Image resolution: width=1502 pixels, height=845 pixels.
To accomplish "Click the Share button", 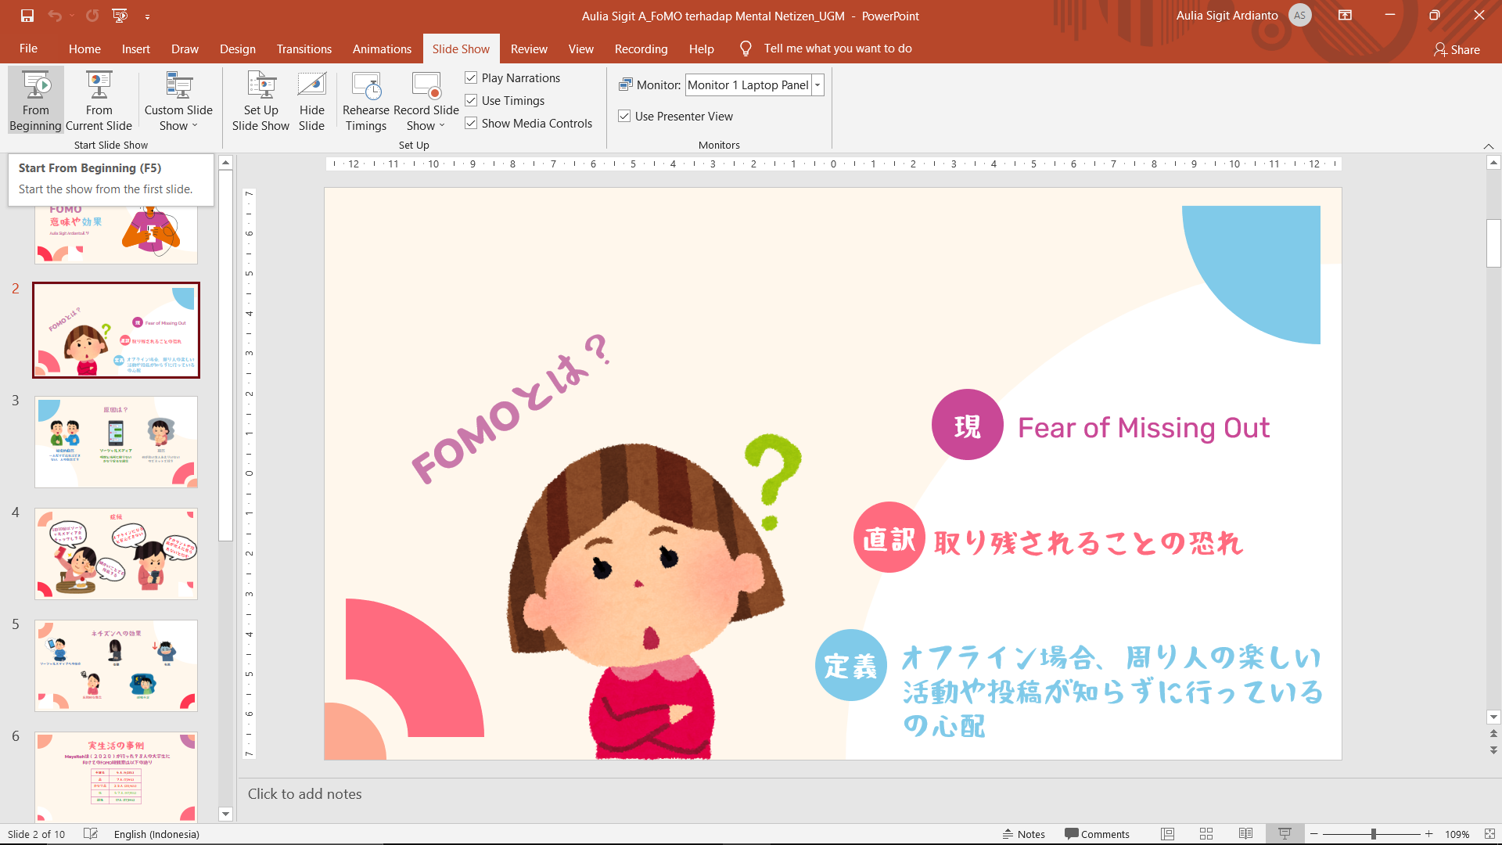I will pyautogui.click(x=1457, y=49).
